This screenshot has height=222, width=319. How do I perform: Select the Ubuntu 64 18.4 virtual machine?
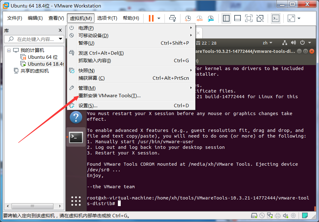(46, 64)
